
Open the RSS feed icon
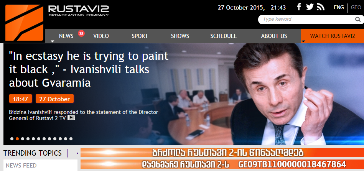[x=321, y=7]
